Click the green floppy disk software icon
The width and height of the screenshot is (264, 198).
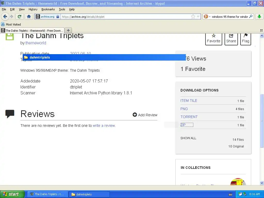tap(10, 37)
